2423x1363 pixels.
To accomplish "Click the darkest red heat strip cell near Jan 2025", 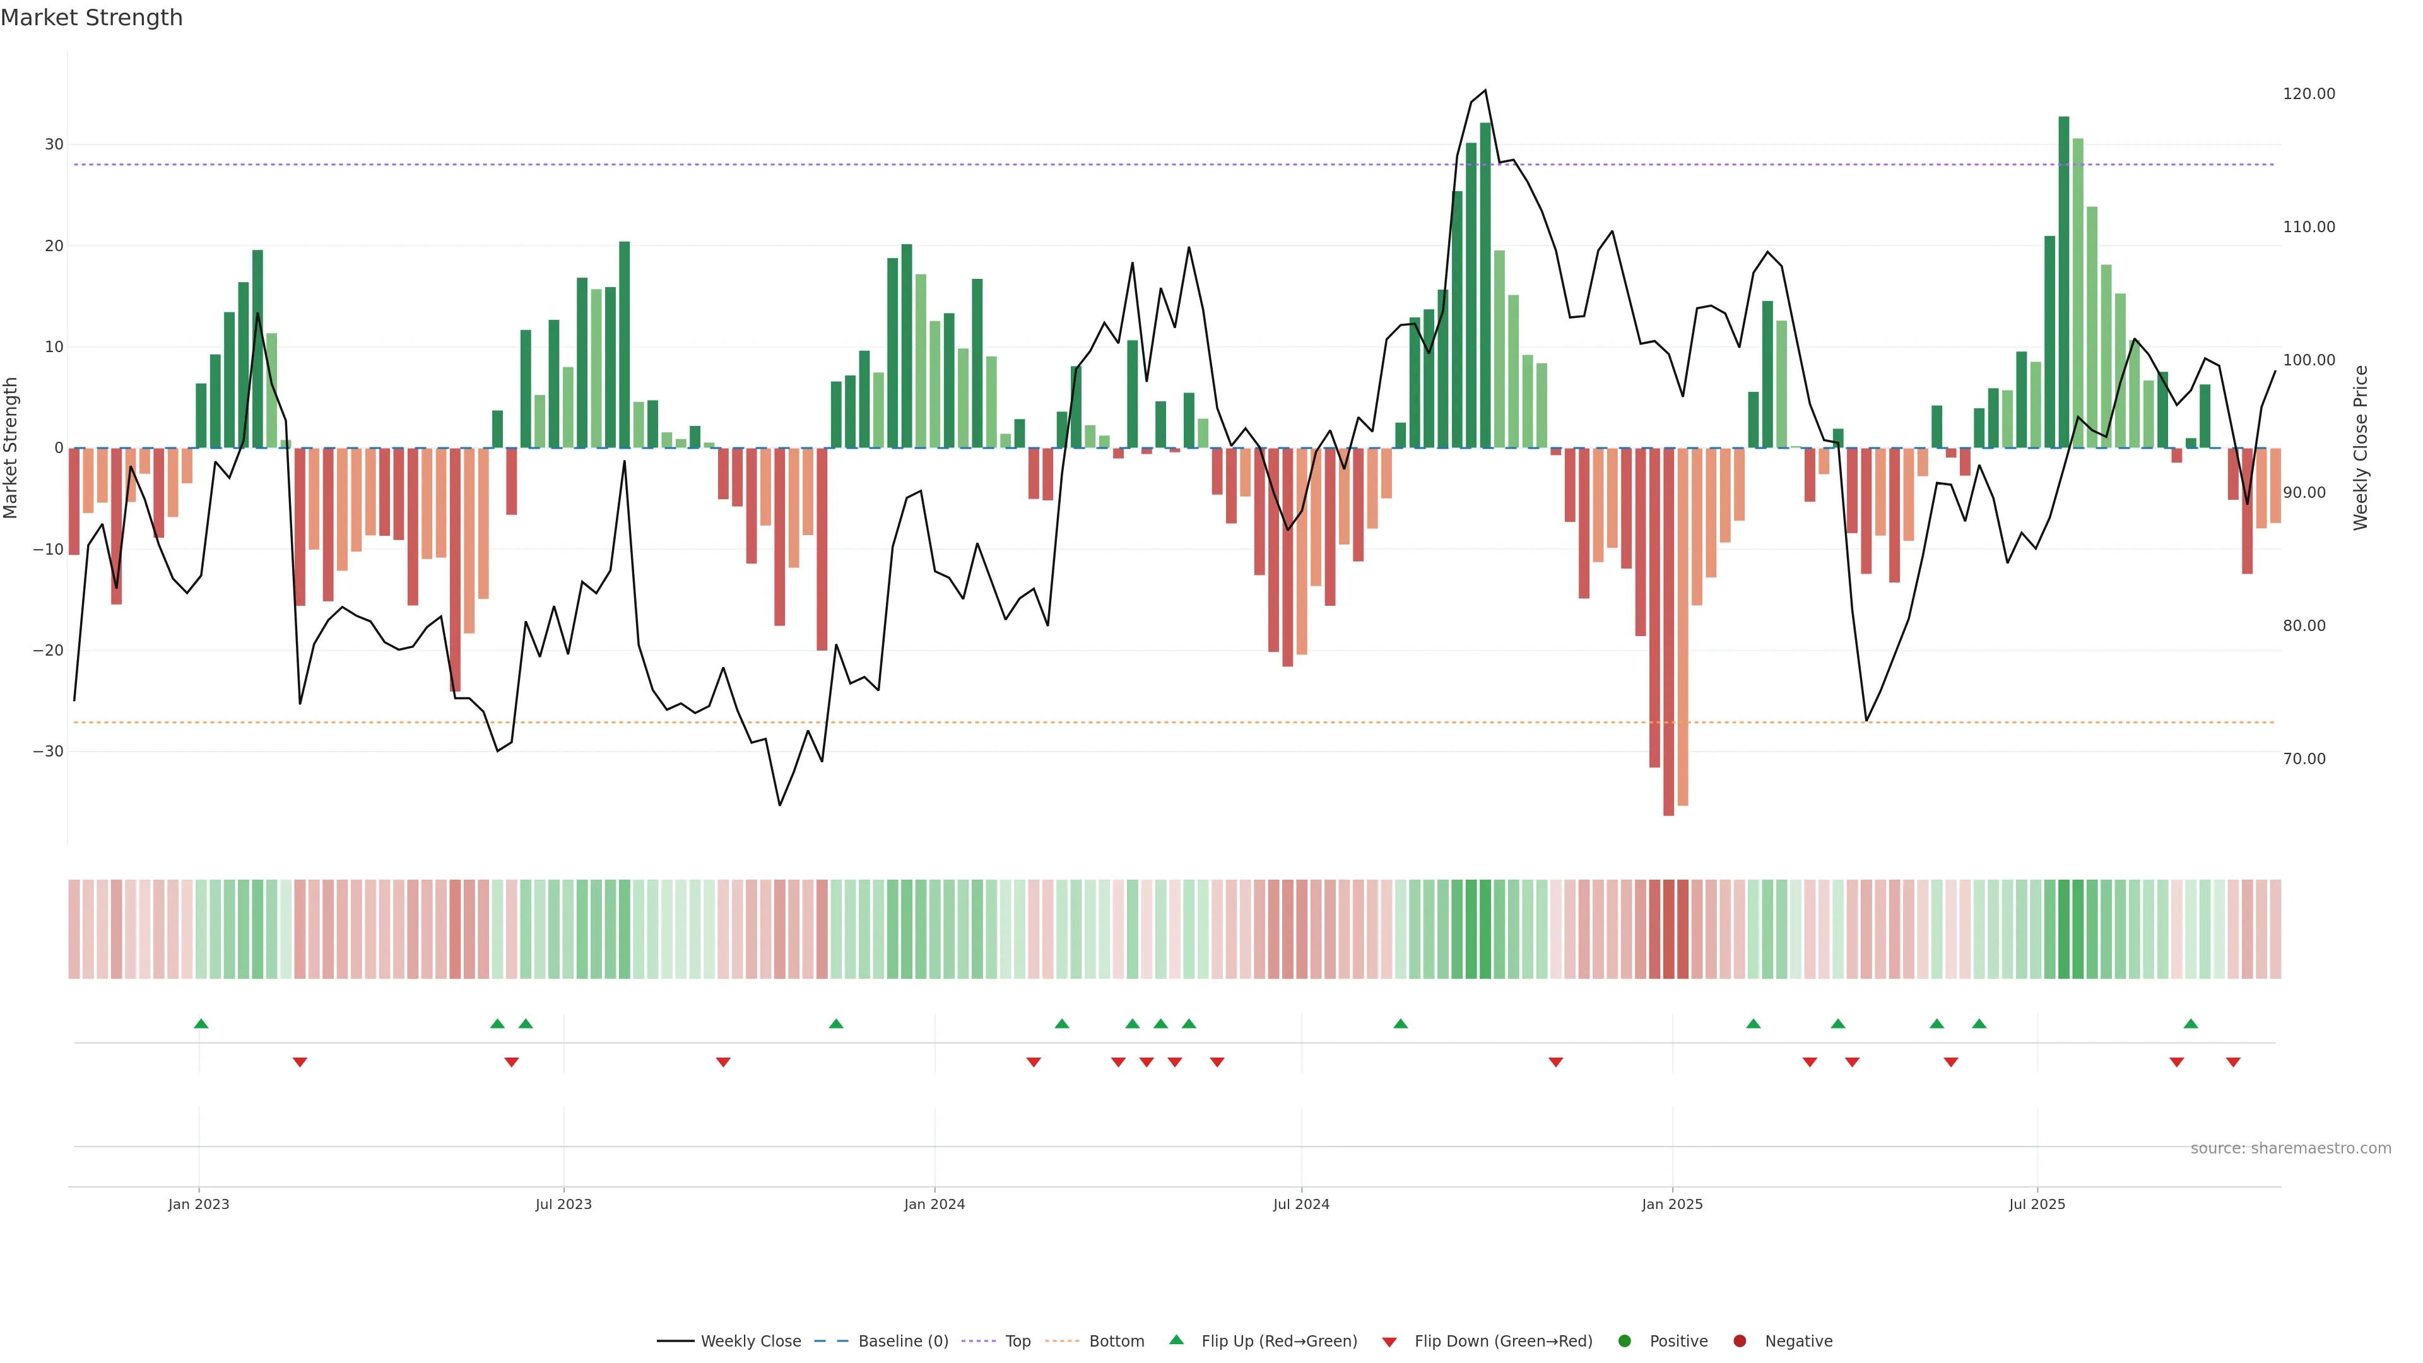I will (x=1668, y=929).
